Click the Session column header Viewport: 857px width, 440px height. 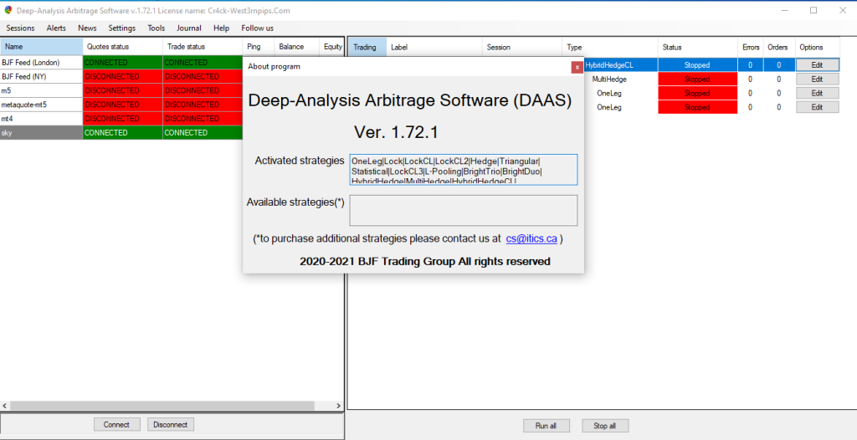point(522,47)
